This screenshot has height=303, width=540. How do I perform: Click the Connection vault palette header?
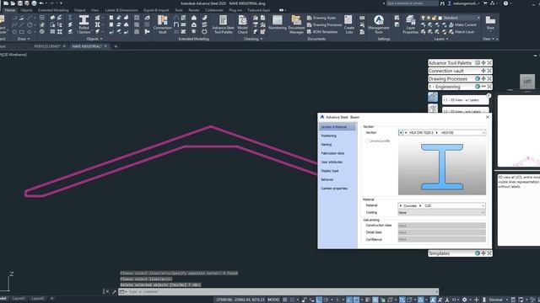[460, 71]
